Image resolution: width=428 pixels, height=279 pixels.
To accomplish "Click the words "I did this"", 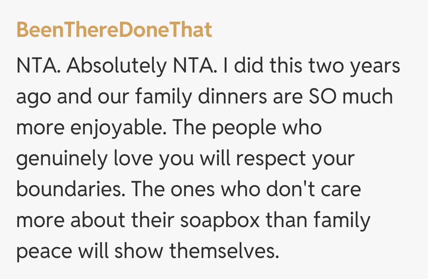I will pos(258,66).
